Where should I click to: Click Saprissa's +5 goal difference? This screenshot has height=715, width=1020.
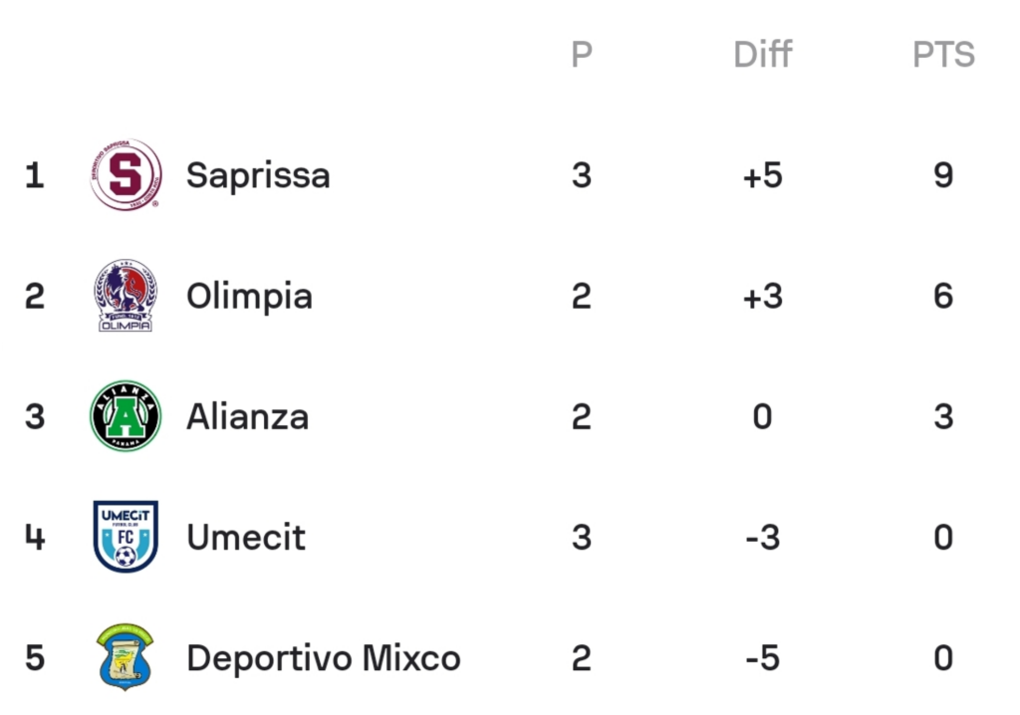762,175
